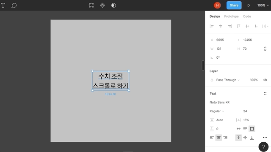Click the blend mode droplet icon
271x152 pixels.
point(212,80)
